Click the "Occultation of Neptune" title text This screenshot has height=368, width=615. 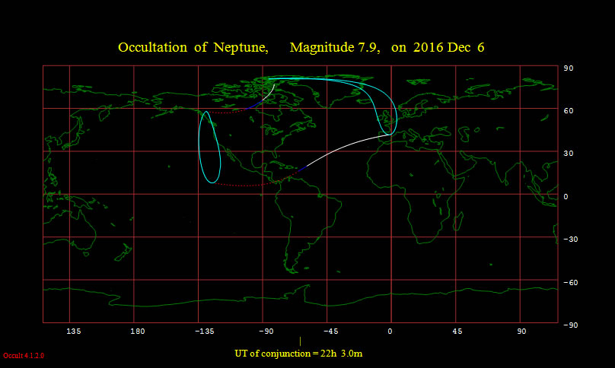pyautogui.click(x=193, y=48)
